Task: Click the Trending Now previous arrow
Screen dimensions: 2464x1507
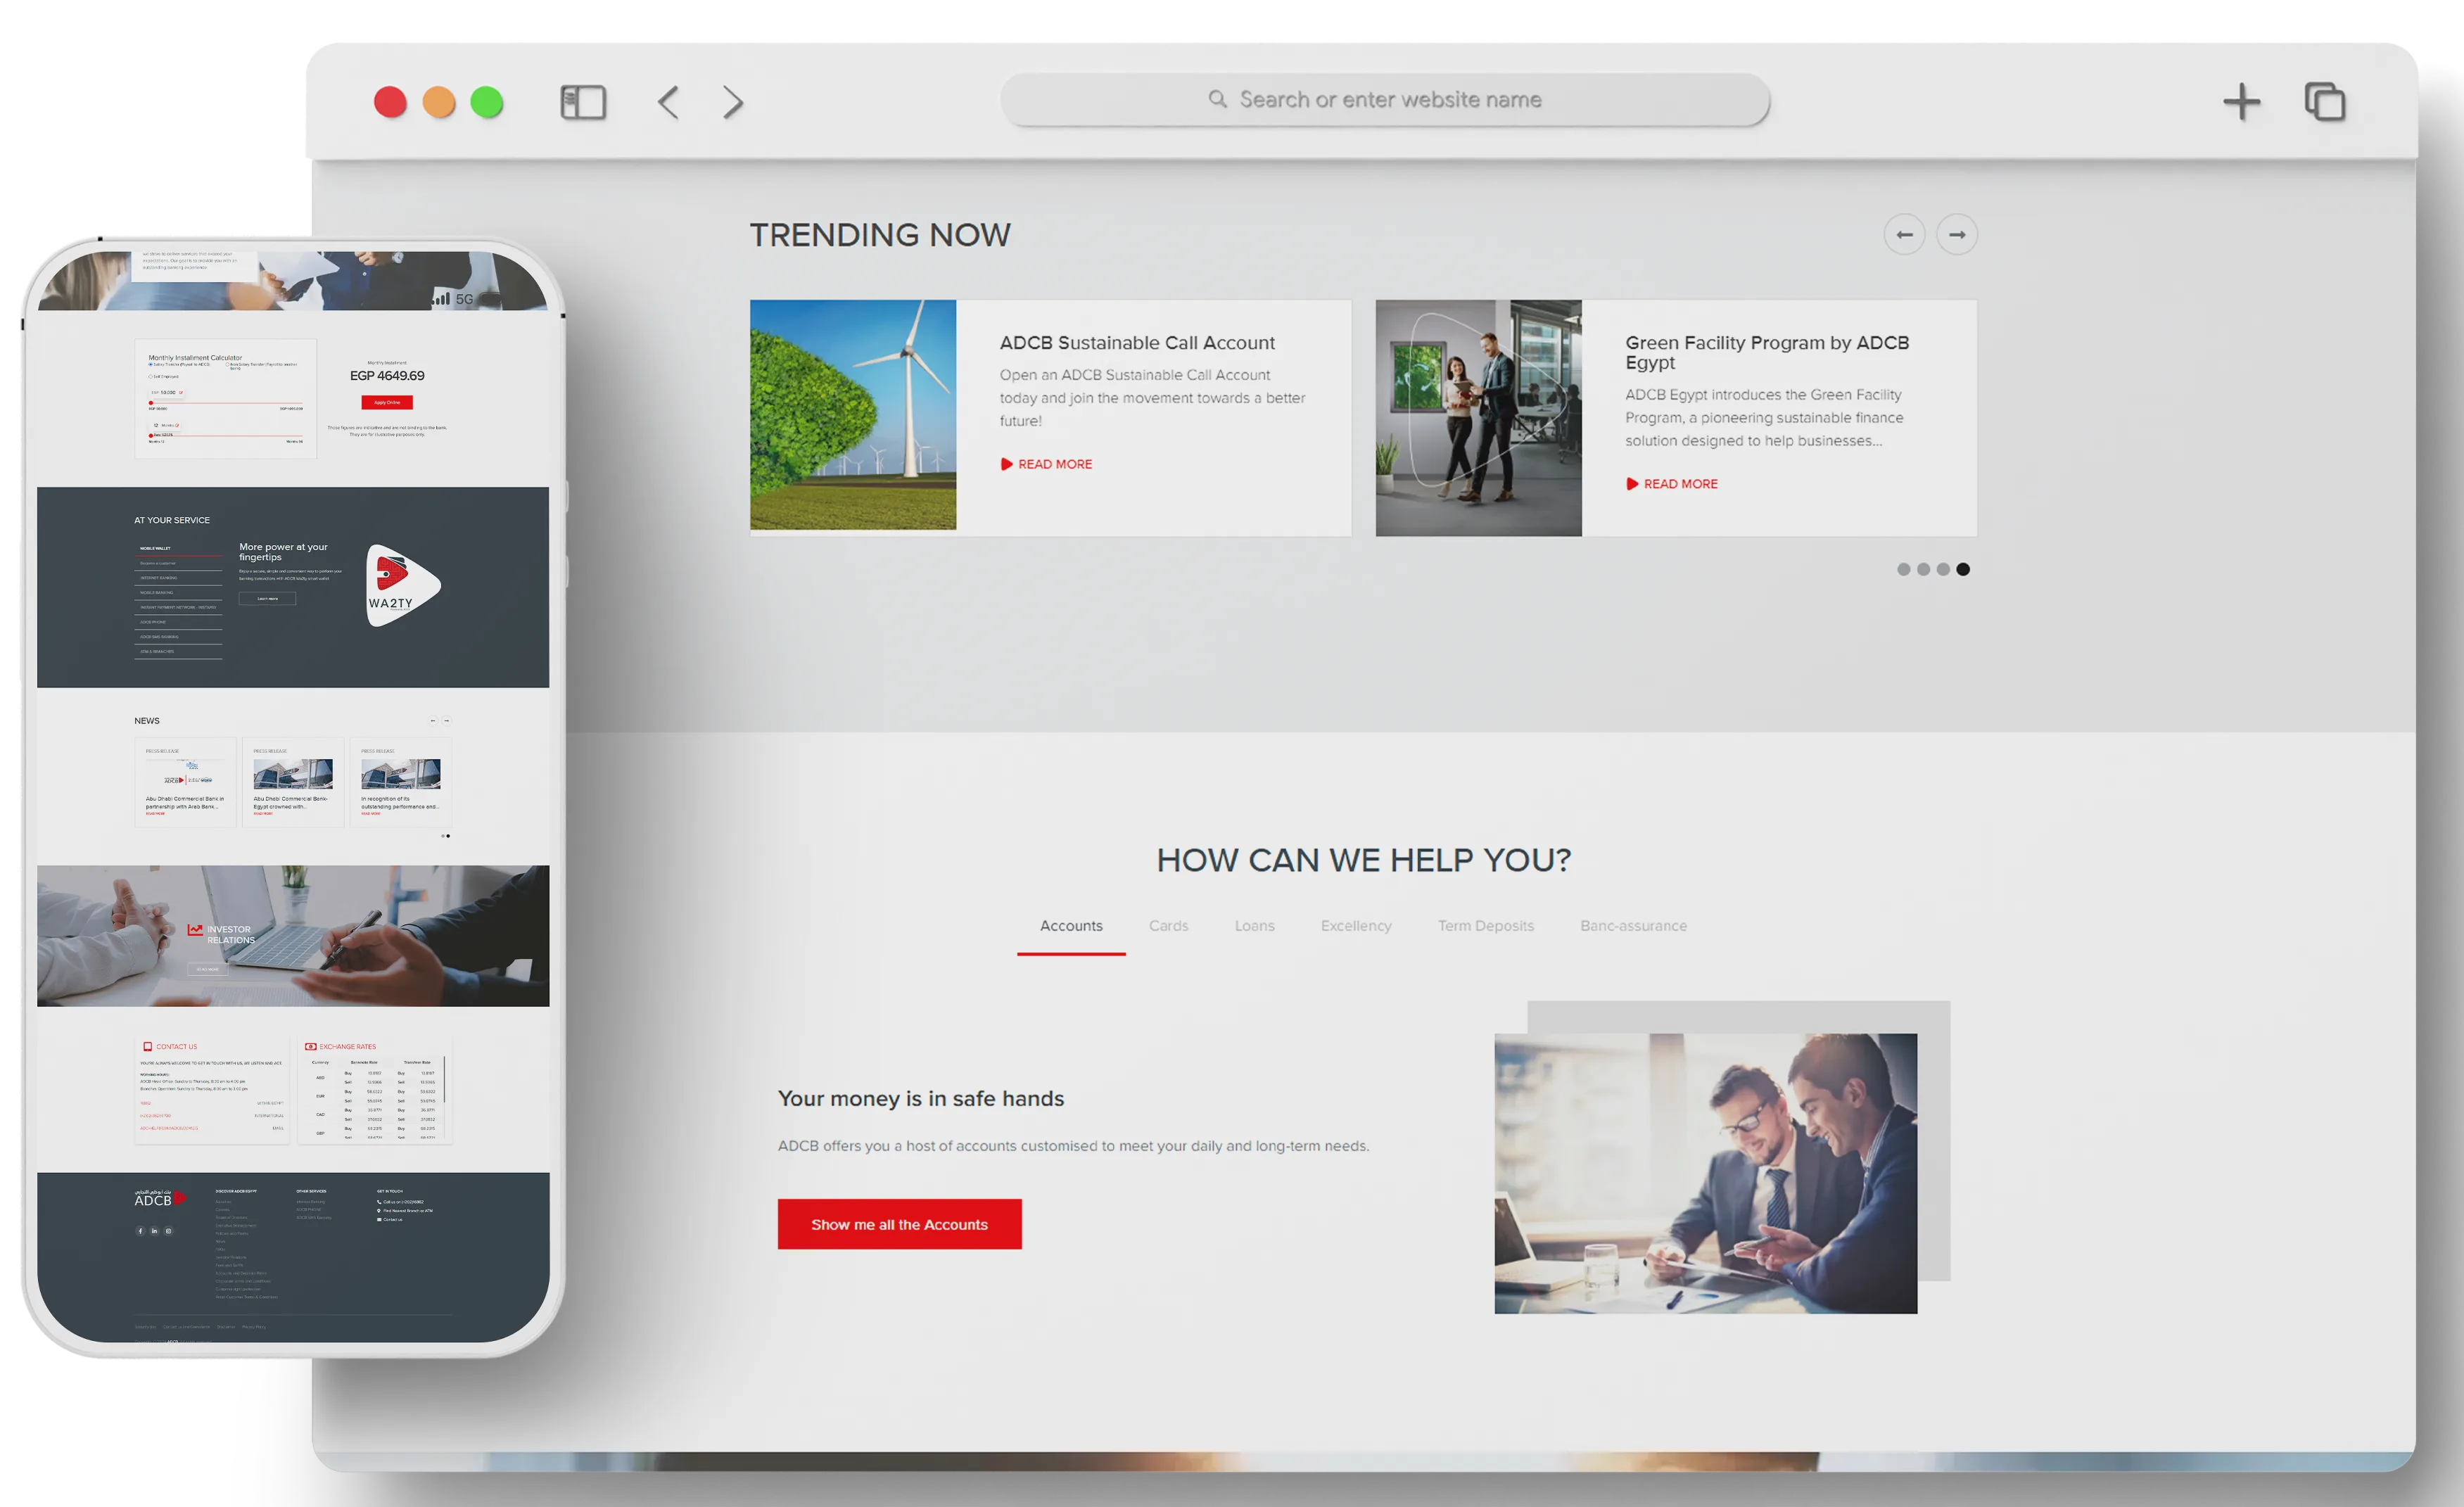Action: (x=1904, y=235)
